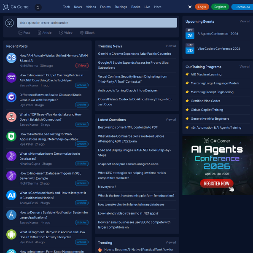253x253 pixels.
Task: Type in the Ask a question field
Action: (97, 23)
